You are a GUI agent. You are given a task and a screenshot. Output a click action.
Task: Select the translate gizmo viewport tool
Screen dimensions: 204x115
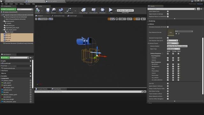pos(109,19)
